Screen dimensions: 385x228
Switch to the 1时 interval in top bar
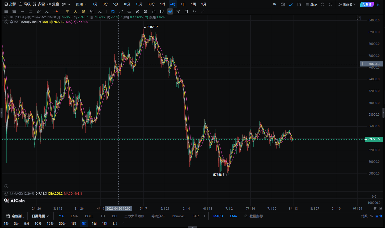pyautogui.click(x=163, y=4)
